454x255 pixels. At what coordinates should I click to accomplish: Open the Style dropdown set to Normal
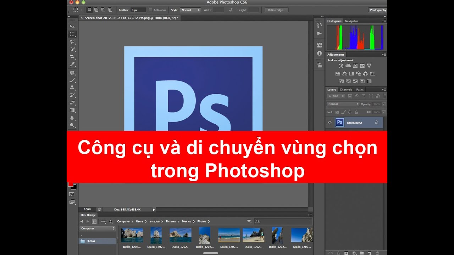[190, 10]
